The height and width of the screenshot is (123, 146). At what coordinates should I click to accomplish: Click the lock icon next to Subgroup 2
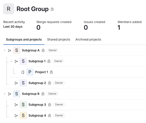click(50, 83)
